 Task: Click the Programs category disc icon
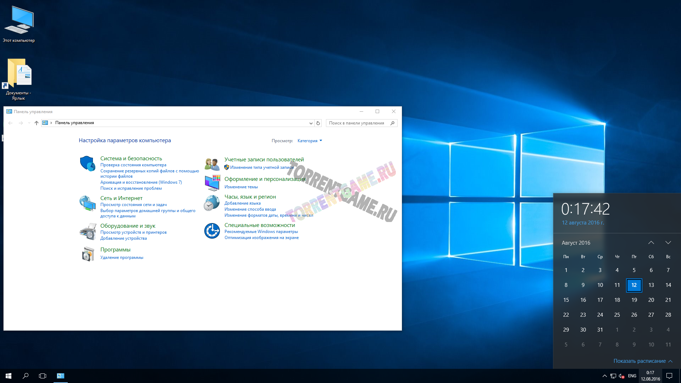(88, 254)
